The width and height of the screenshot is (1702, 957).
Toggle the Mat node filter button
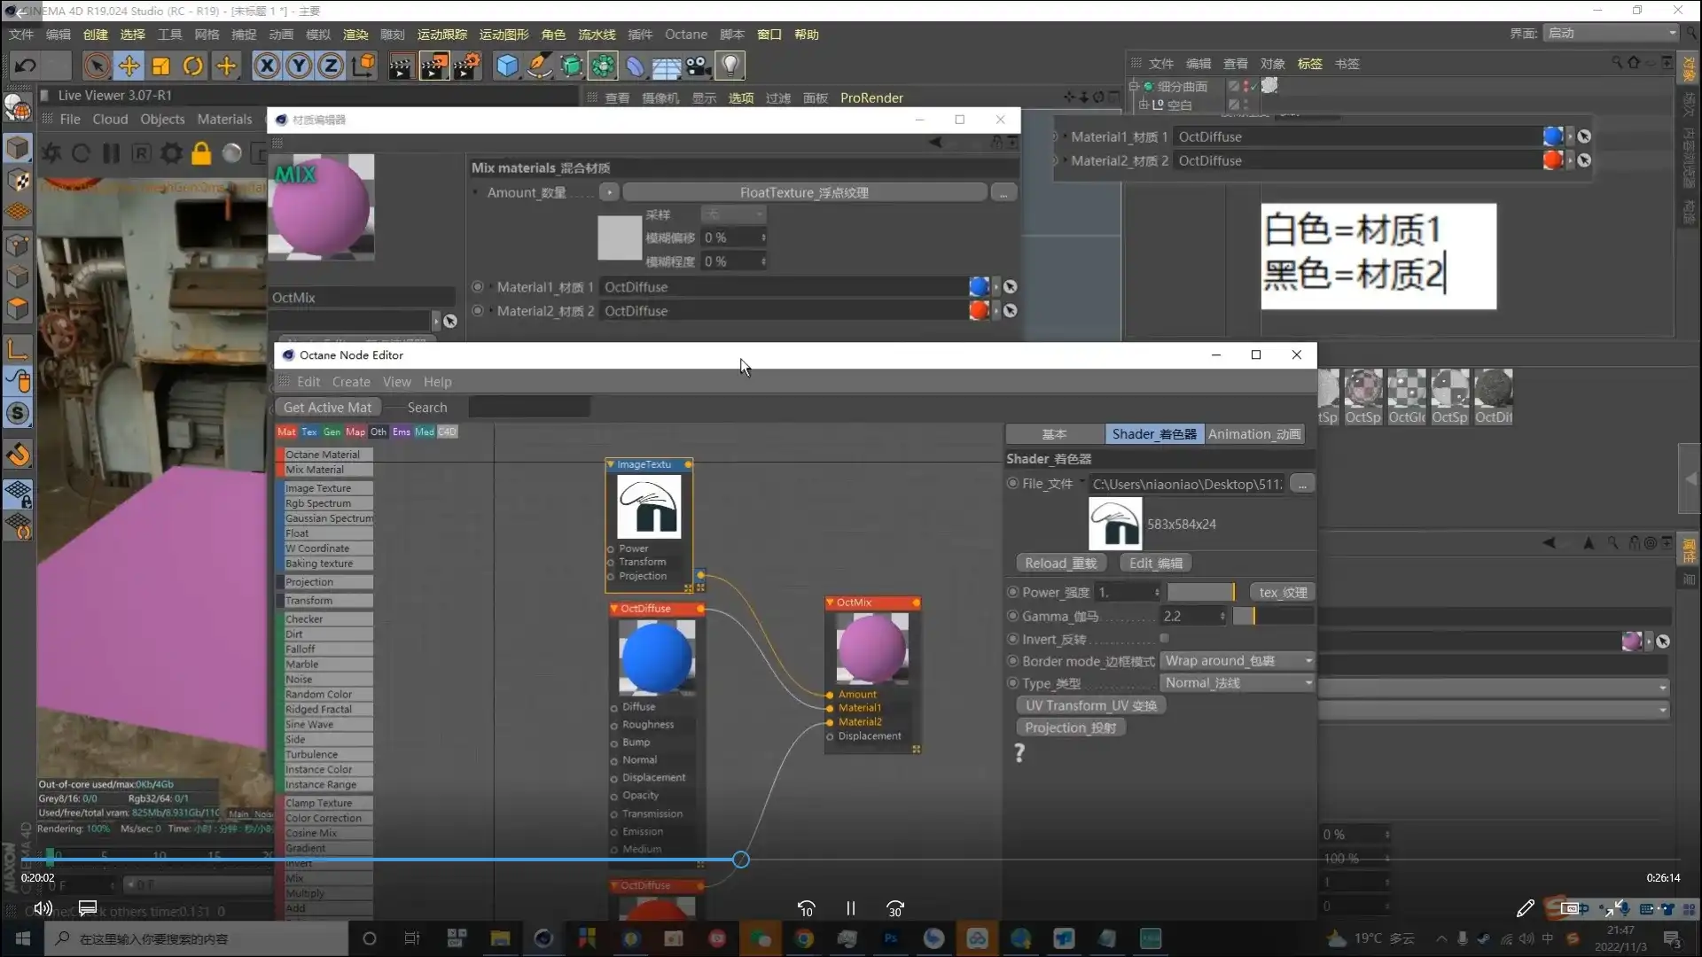286,432
